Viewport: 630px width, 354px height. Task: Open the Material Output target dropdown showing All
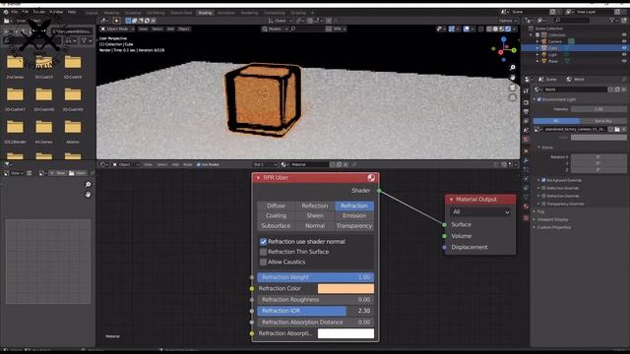pyautogui.click(x=480, y=212)
